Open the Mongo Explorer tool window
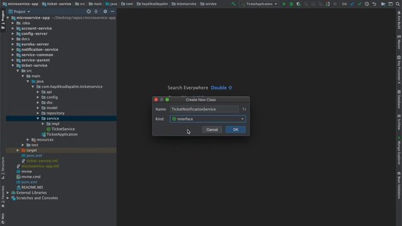This screenshot has width=402, height=226. point(399,151)
